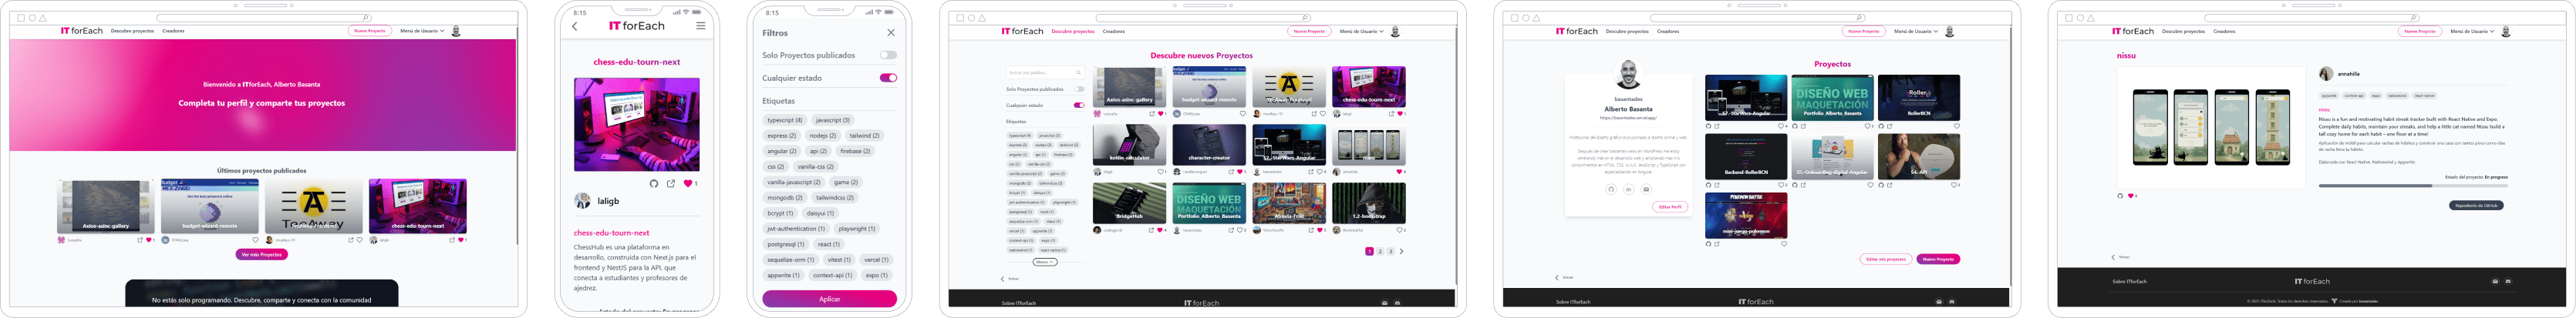The image size is (2576, 318).
Task: Select pagination page 2 on Descubre page
Action: pos(1380,251)
